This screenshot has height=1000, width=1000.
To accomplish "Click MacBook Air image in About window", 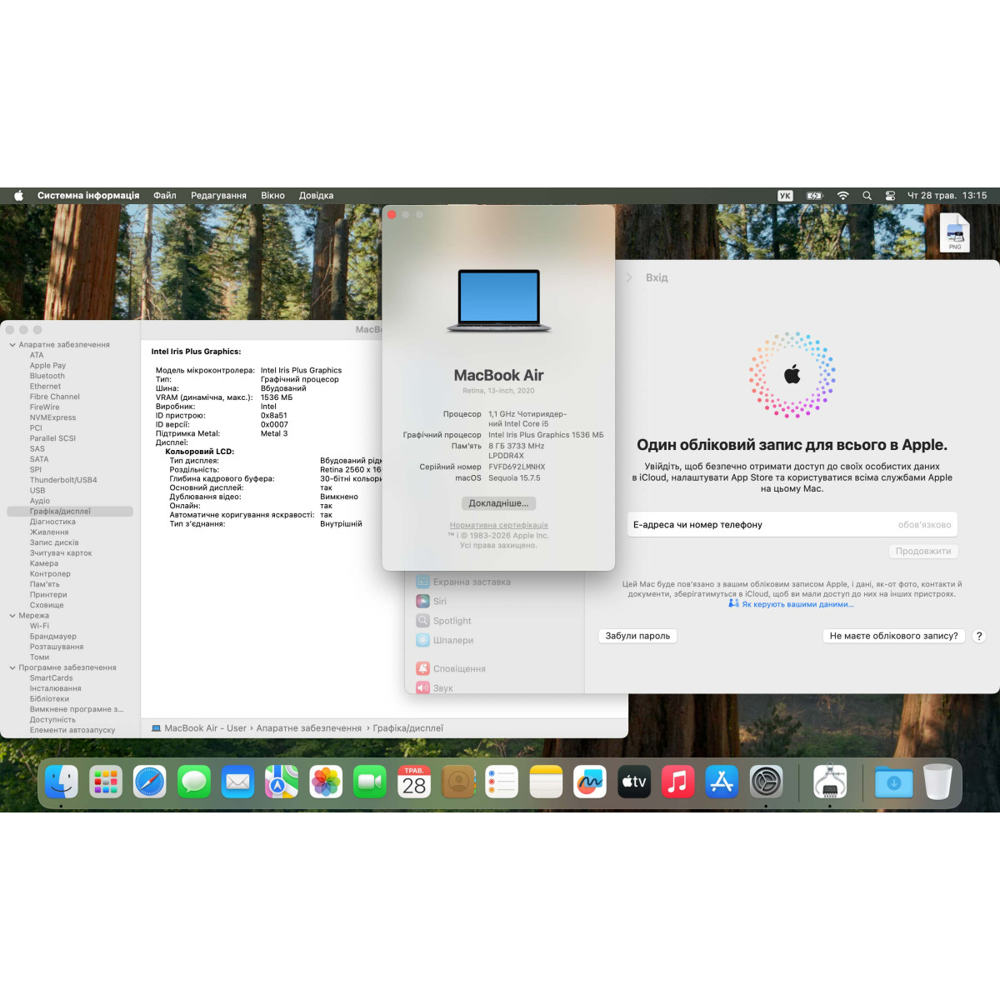I will point(498,301).
